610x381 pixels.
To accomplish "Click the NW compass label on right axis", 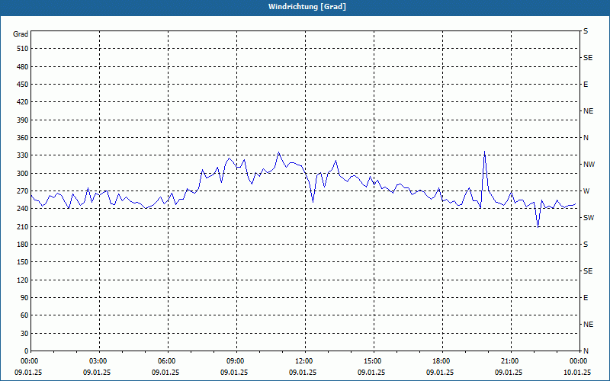I will point(589,165).
